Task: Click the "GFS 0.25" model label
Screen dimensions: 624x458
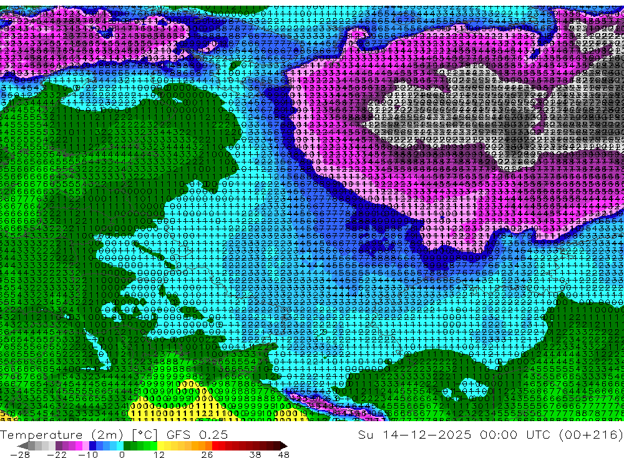Action: (197, 434)
